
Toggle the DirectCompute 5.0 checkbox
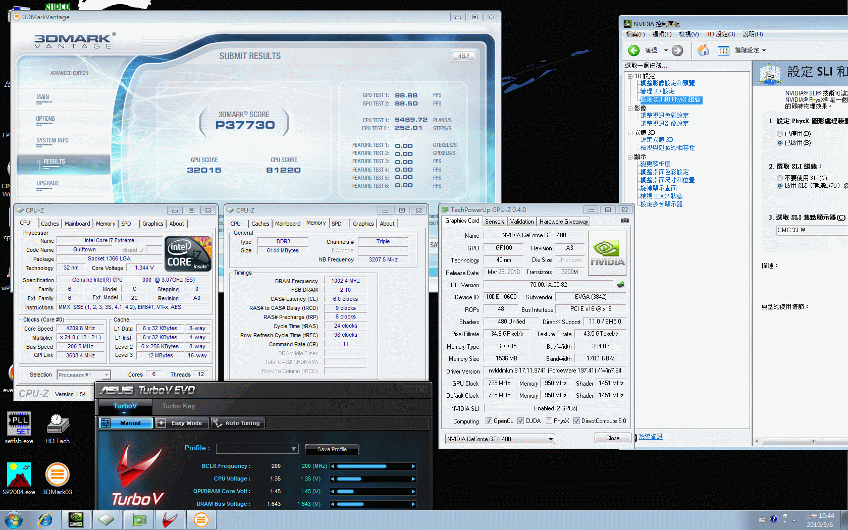click(x=576, y=421)
